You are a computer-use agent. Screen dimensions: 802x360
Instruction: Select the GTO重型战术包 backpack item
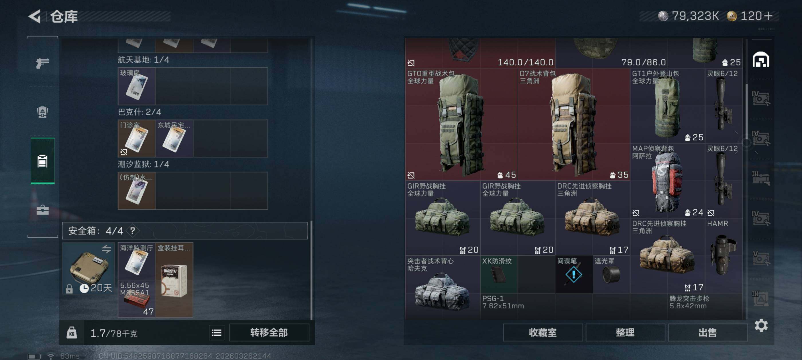pyautogui.click(x=461, y=124)
